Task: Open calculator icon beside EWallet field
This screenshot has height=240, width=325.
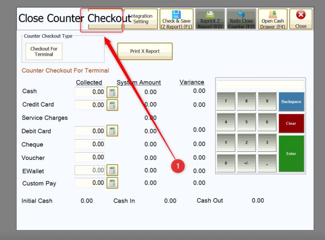Action: pyautogui.click(x=112, y=170)
